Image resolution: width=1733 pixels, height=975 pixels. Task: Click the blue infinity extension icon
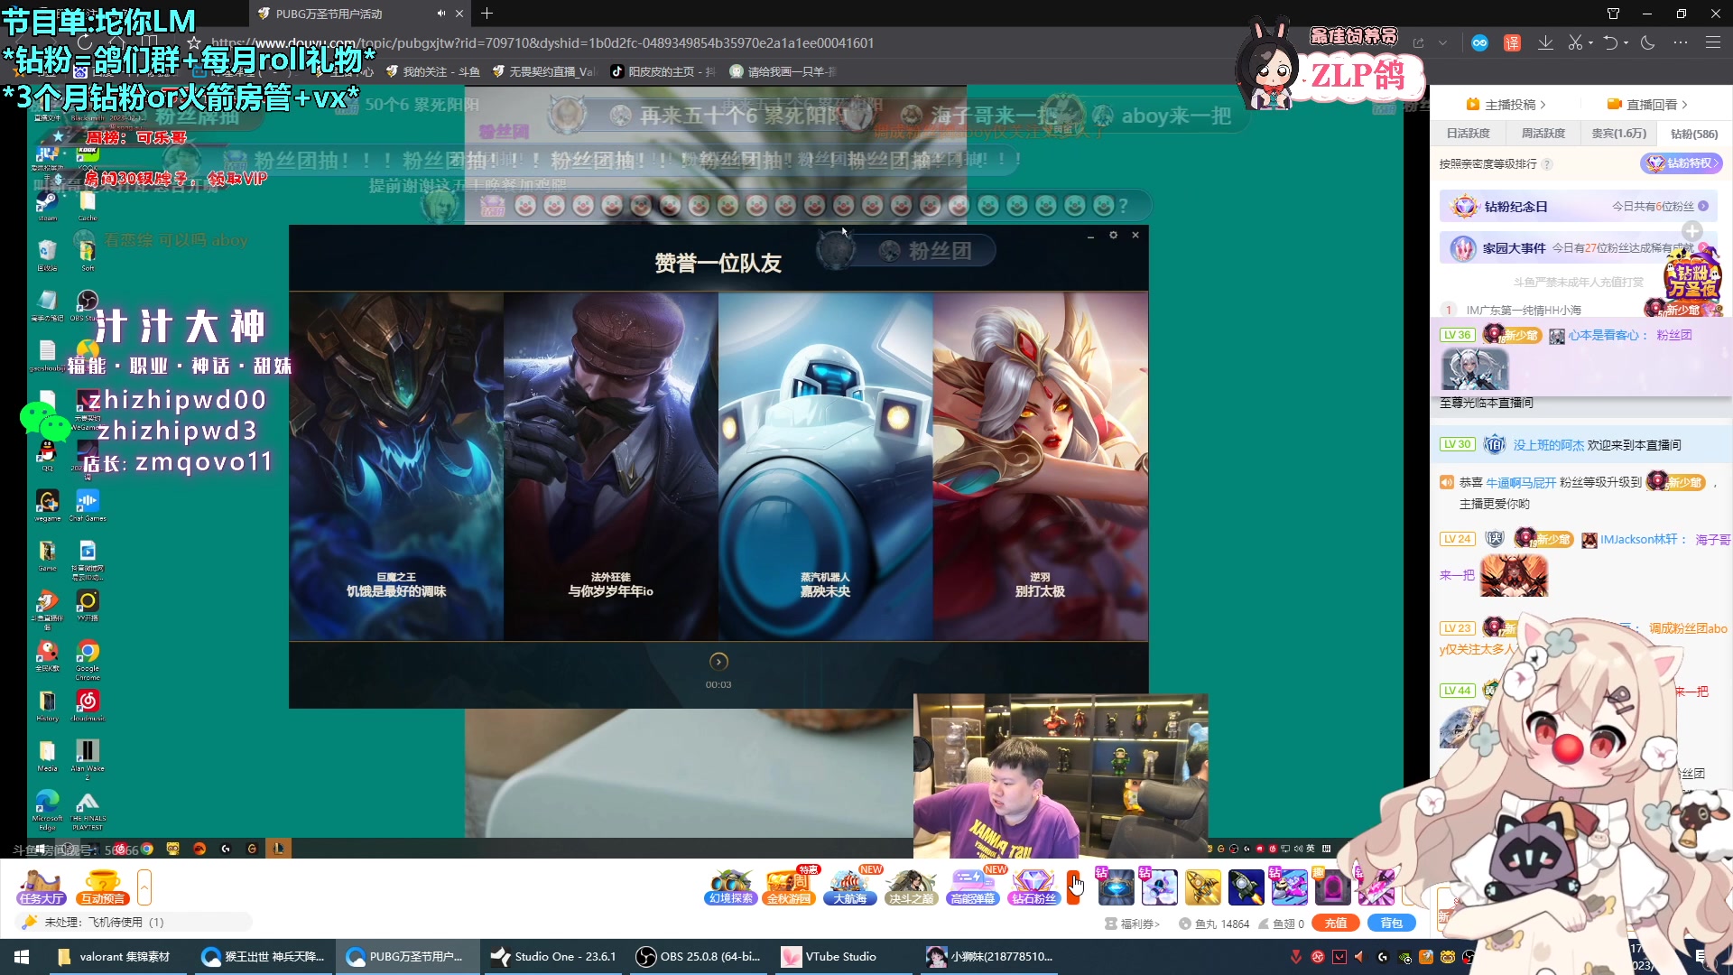[1479, 42]
